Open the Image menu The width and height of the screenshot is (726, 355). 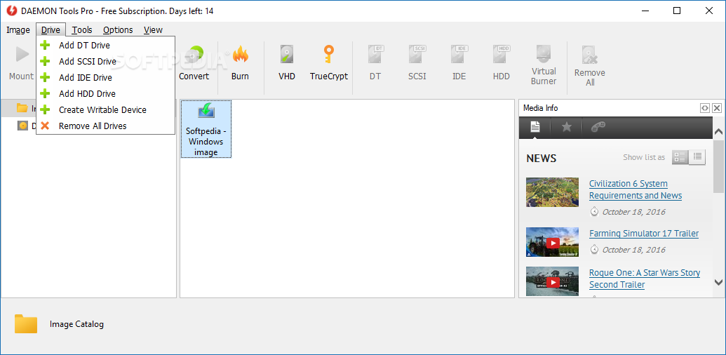coord(18,29)
